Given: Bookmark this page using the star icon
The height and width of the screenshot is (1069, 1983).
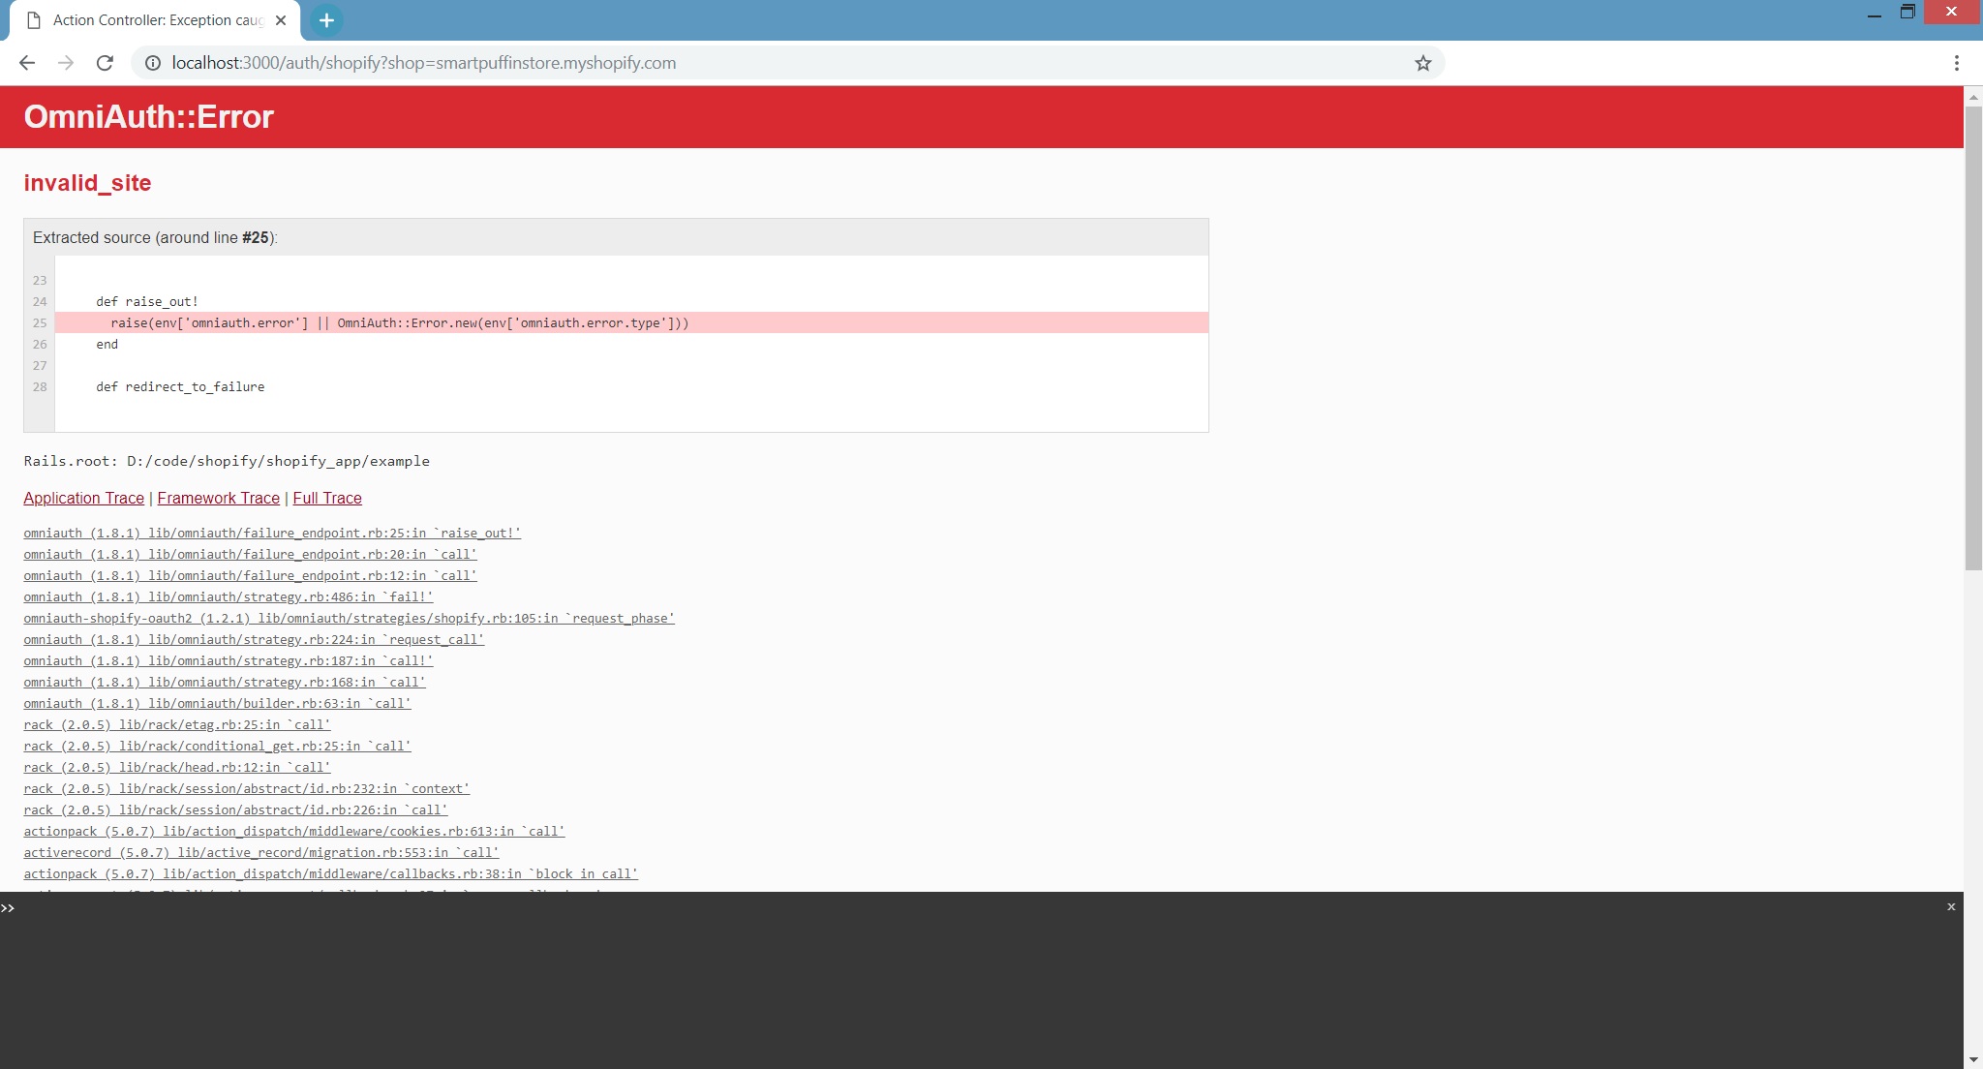Looking at the screenshot, I should tap(1421, 62).
